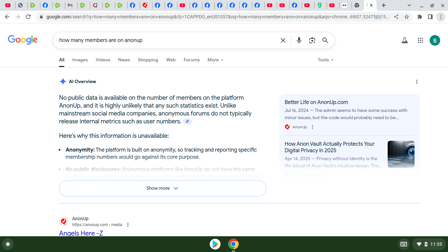Click the magnifying glass search button
The image size is (448, 252).
325,40
